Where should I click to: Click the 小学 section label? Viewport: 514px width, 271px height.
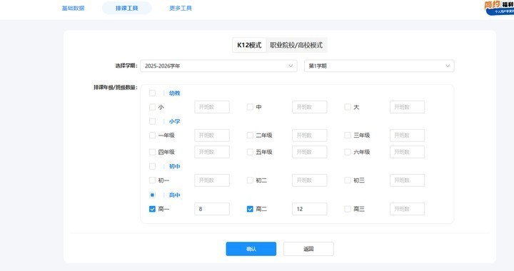pos(174,121)
